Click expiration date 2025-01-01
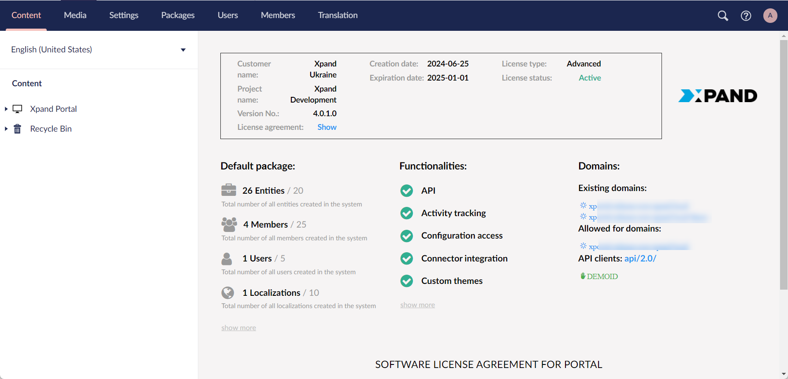Image resolution: width=788 pixels, height=379 pixels. (x=448, y=78)
